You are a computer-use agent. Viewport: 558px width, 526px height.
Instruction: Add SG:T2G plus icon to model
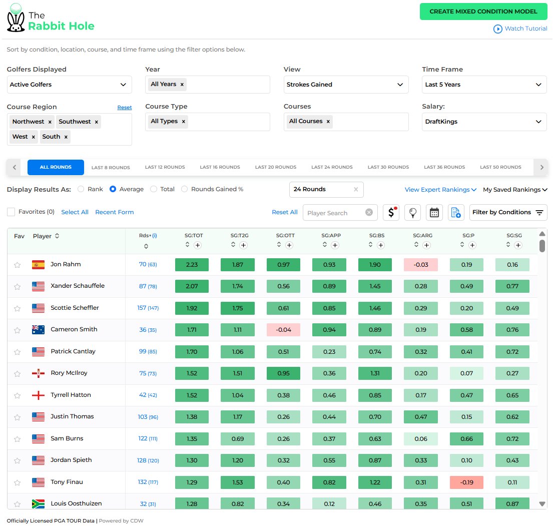click(243, 245)
